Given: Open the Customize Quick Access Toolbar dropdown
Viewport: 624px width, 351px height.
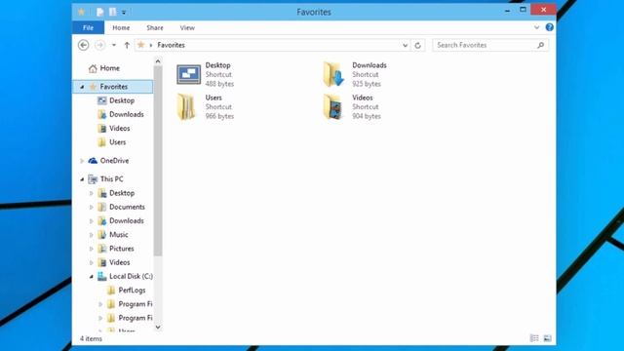Looking at the screenshot, I should click(124, 13).
